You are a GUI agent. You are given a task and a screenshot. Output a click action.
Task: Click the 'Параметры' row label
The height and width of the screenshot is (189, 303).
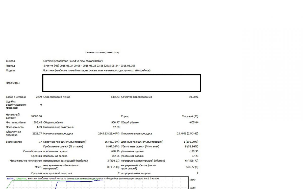13,83
